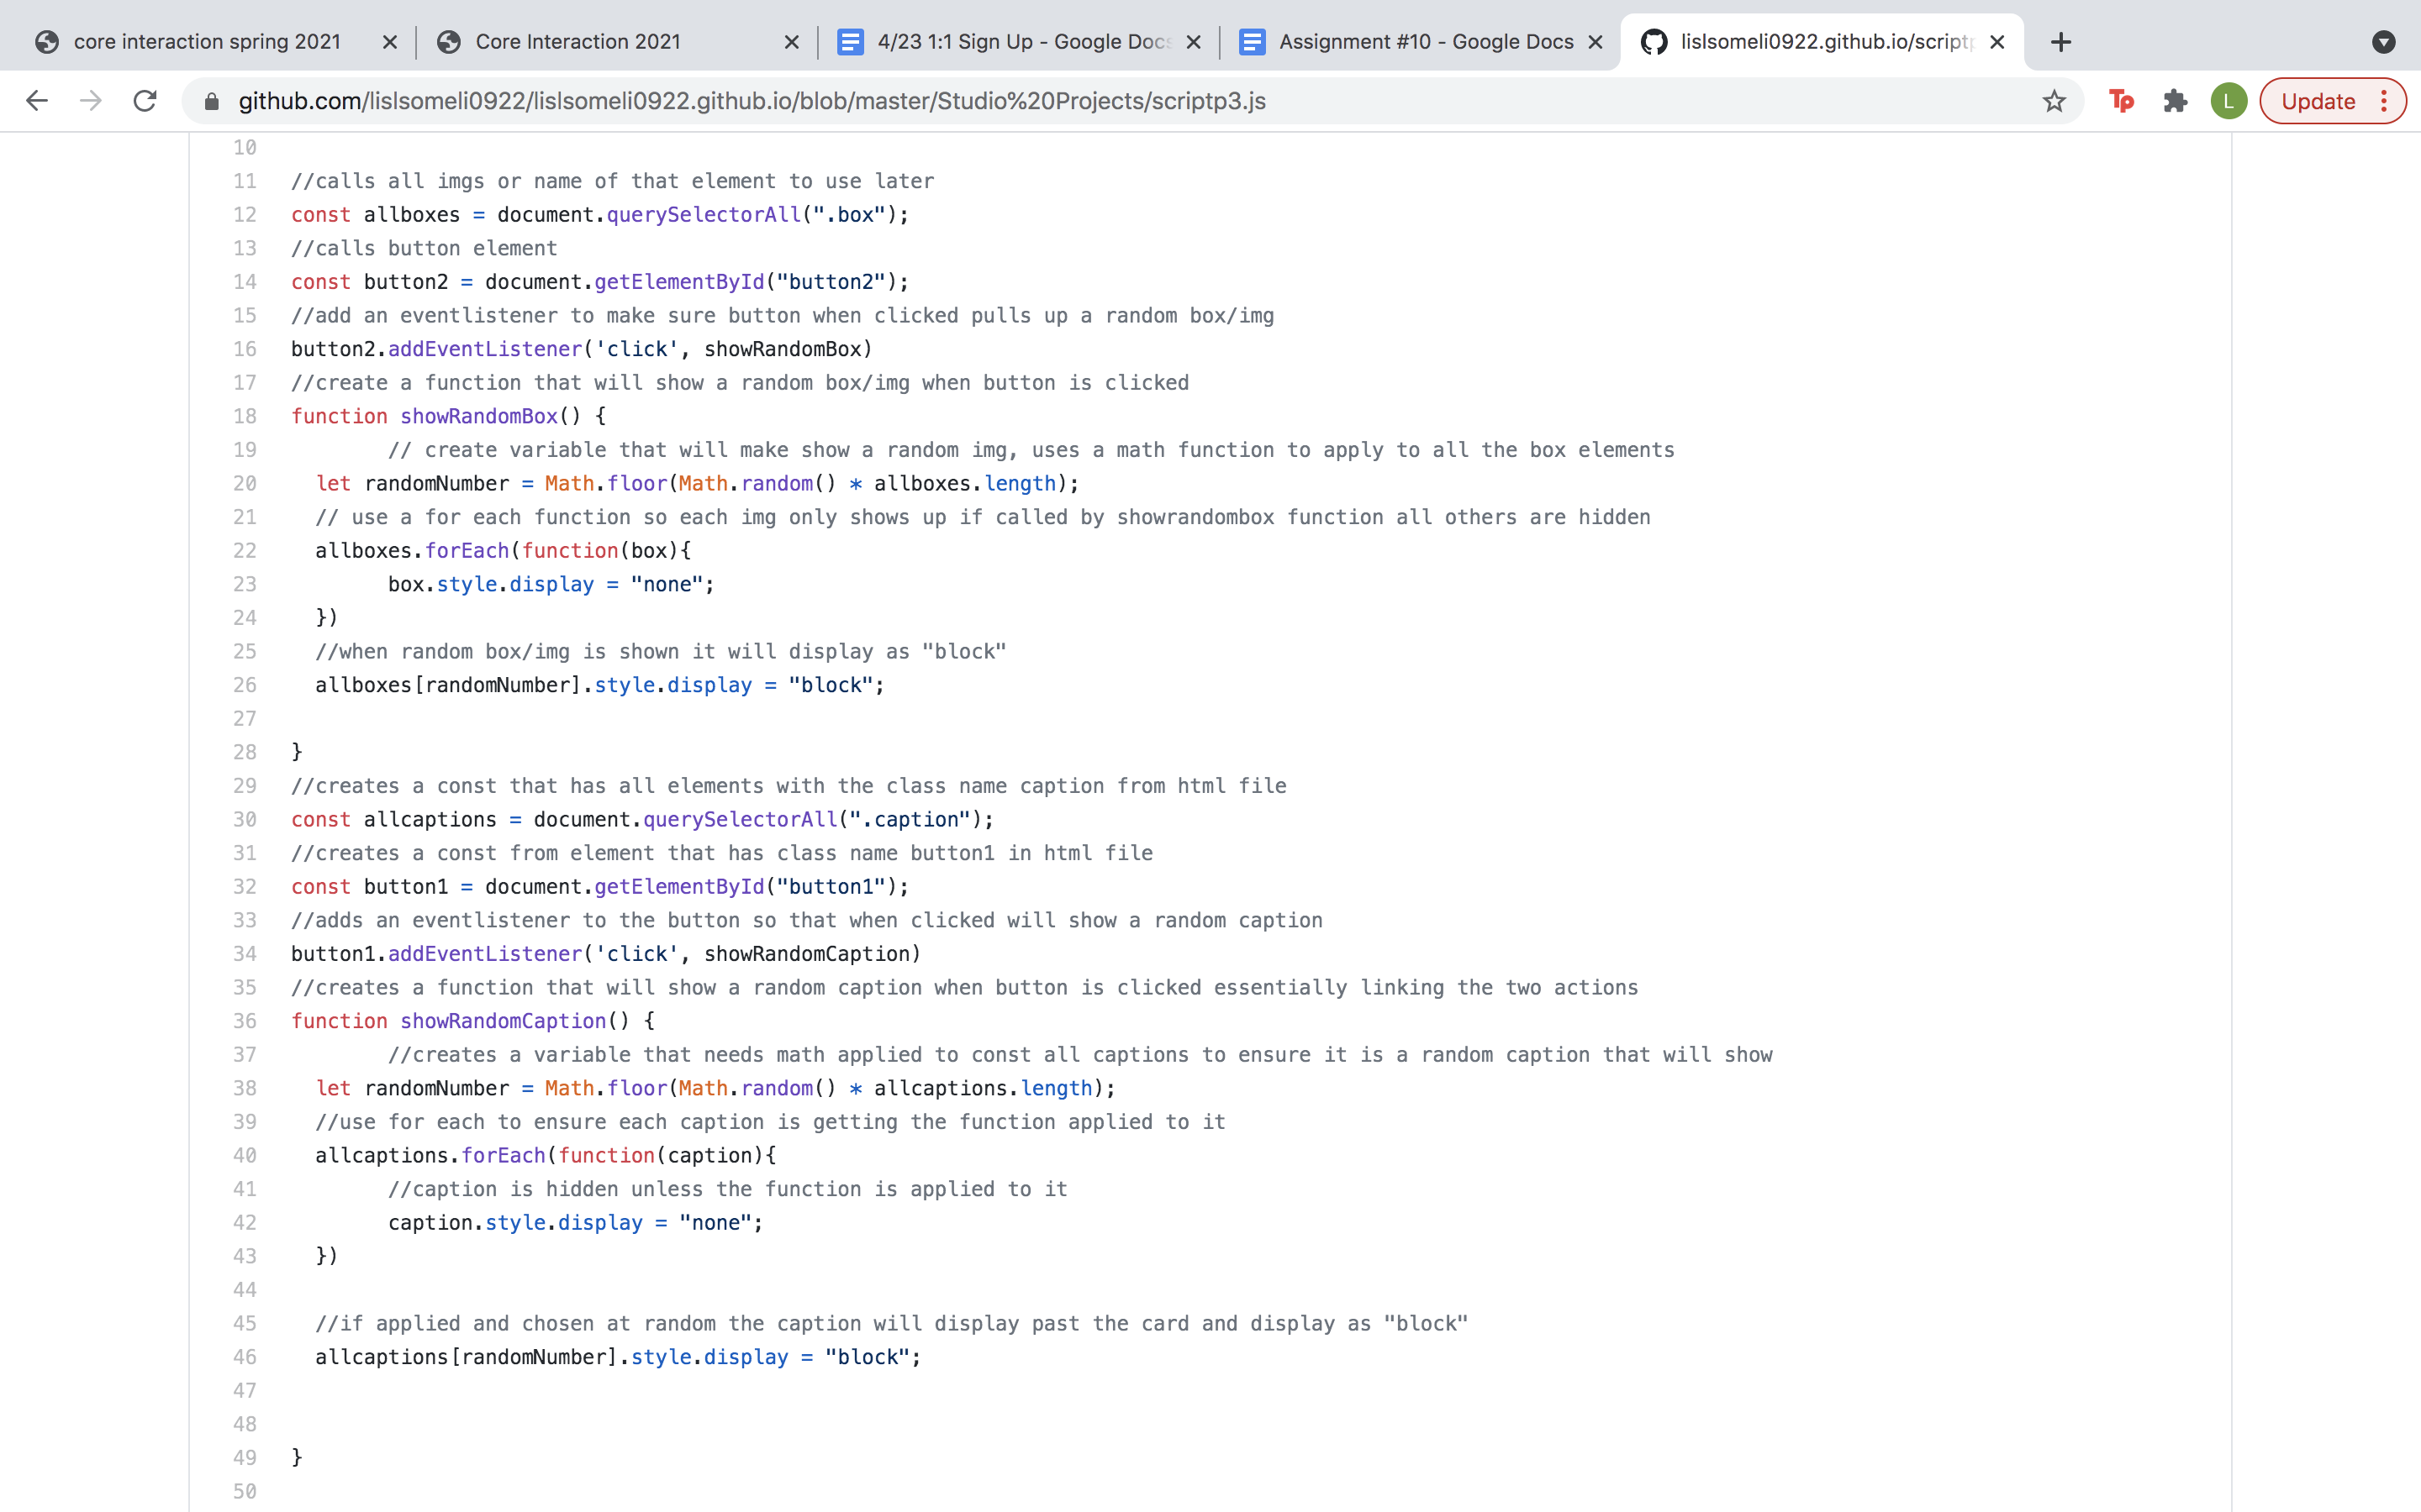Switch to core interaction spring 2021 tab
Image resolution: width=2421 pixels, height=1512 pixels.
point(207,42)
